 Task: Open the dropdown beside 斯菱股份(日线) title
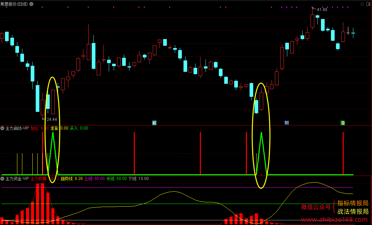(x=31, y=4)
